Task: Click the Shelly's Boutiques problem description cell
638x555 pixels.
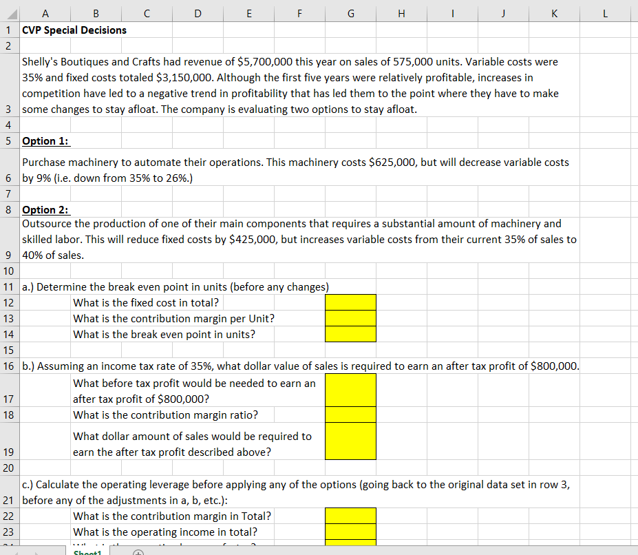Action: pos(299,85)
